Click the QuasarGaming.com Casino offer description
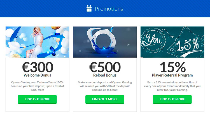Image resolution: width=210 pixels, height=114 pixels. 37,86
